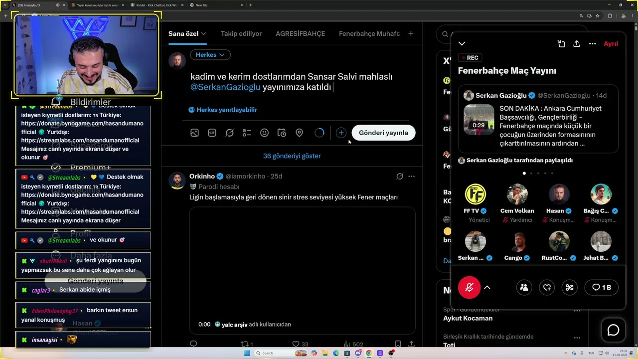Add an image to the post
Image resolution: width=638 pixels, height=359 pixels.
tap(194, 133)
